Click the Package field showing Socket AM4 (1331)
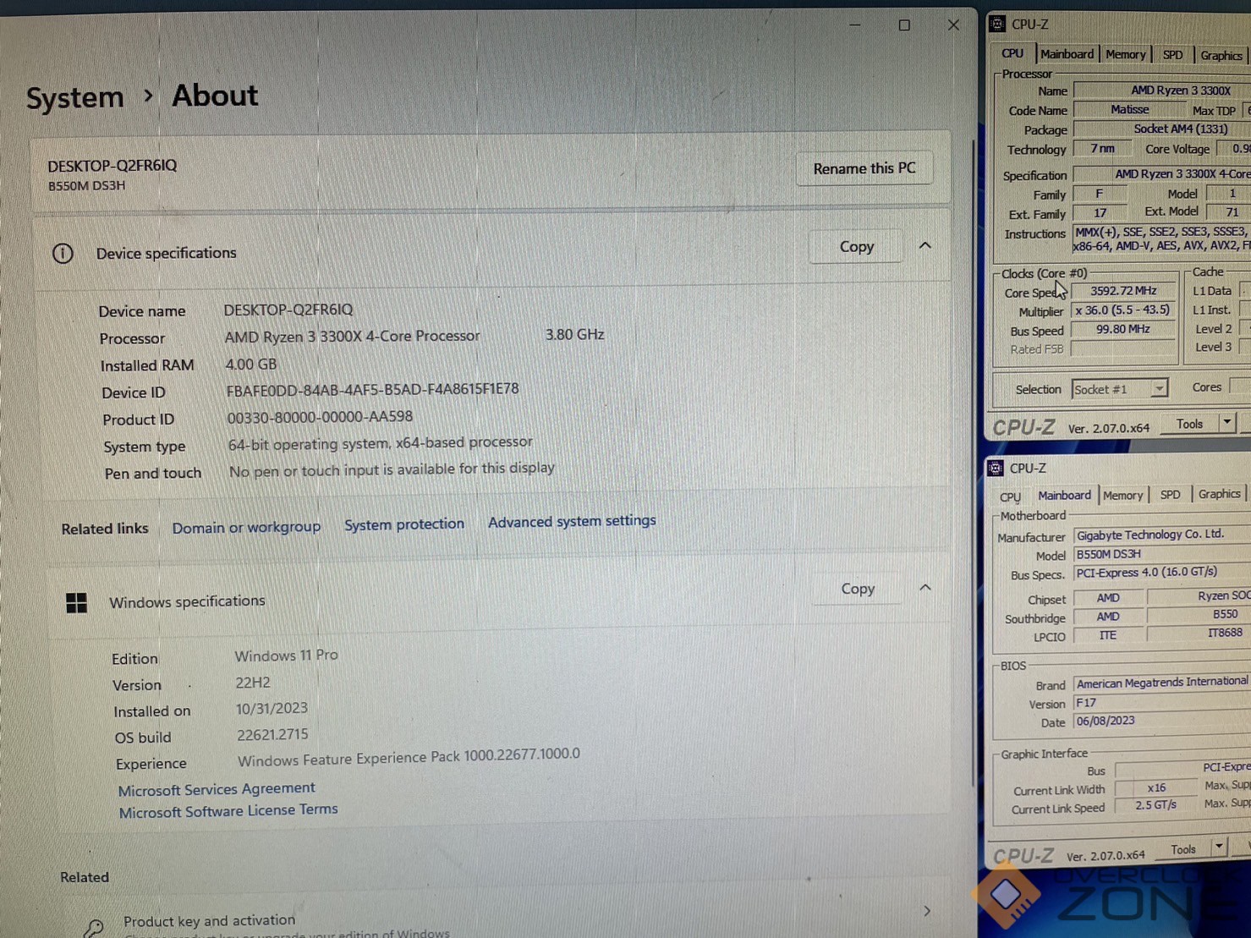 point(1162,129)
